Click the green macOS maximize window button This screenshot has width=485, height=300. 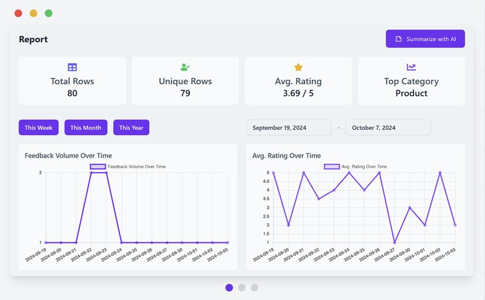(x=48, y=13)
